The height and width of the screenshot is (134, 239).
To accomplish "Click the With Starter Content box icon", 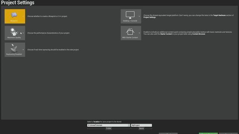I will pos(130,32).
